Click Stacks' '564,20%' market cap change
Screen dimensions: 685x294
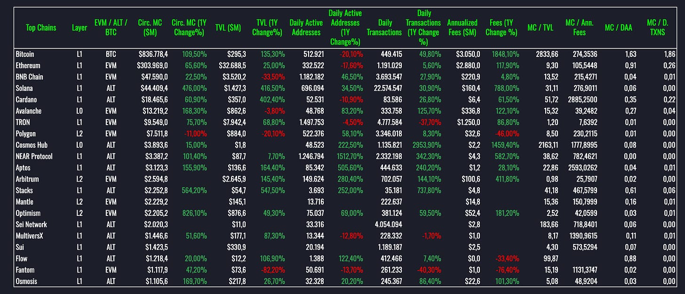coord(194,191)
